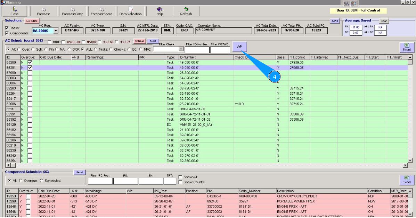This screenshot has height=218, width=416.
Task: Refresh the planning data
Action: [x=186, y=11]
